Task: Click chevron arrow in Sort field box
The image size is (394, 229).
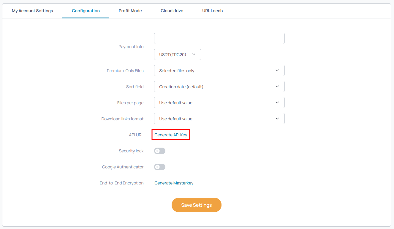Action: [x=277, y=86]
